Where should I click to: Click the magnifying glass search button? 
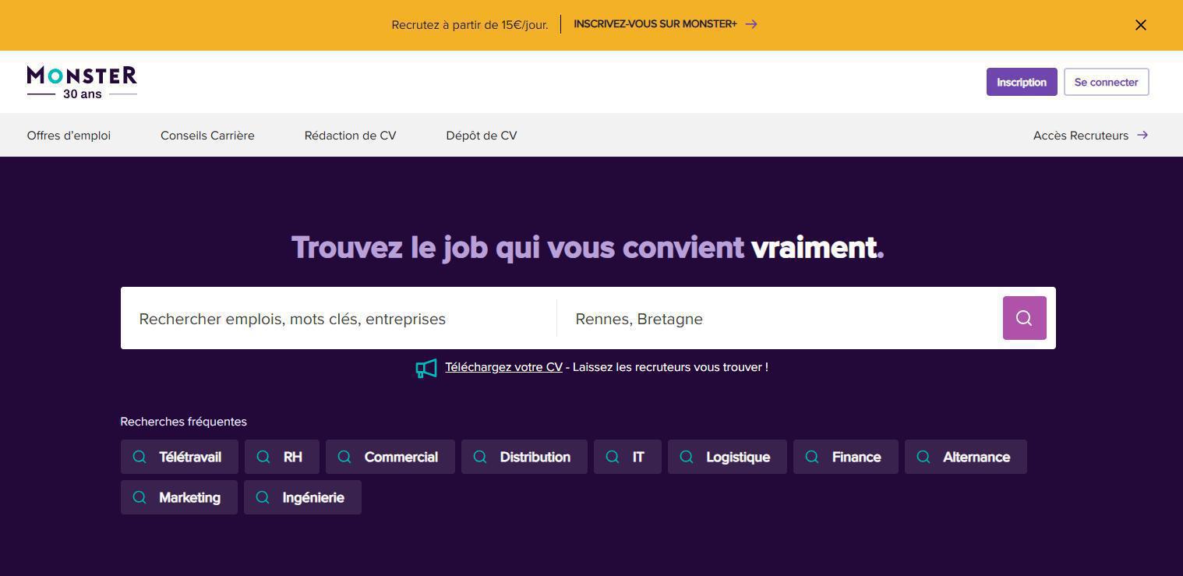click(1024, 318)
